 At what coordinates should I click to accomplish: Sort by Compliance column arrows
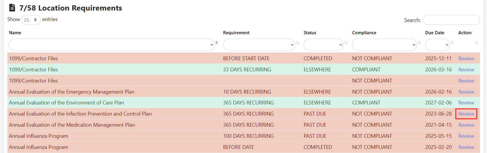[x=419, y=43]
